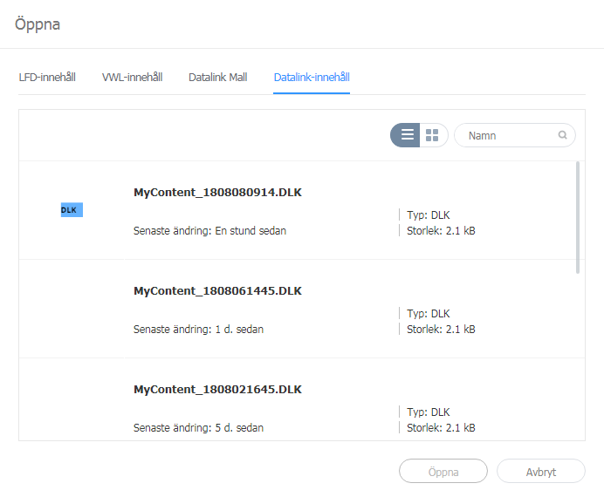Select file MyContent_1808080914.DLK
This screenshot has width=604, height=497.
point(217,192)
